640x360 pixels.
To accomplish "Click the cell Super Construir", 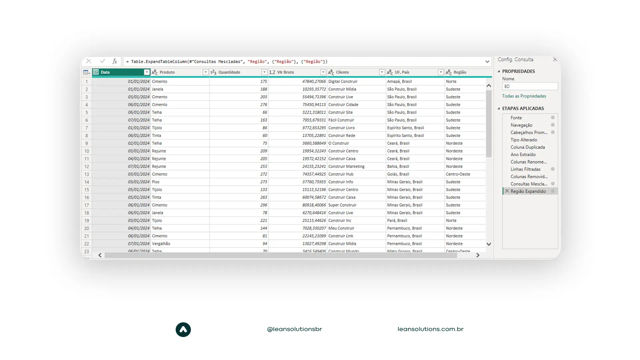I will 356,205.
